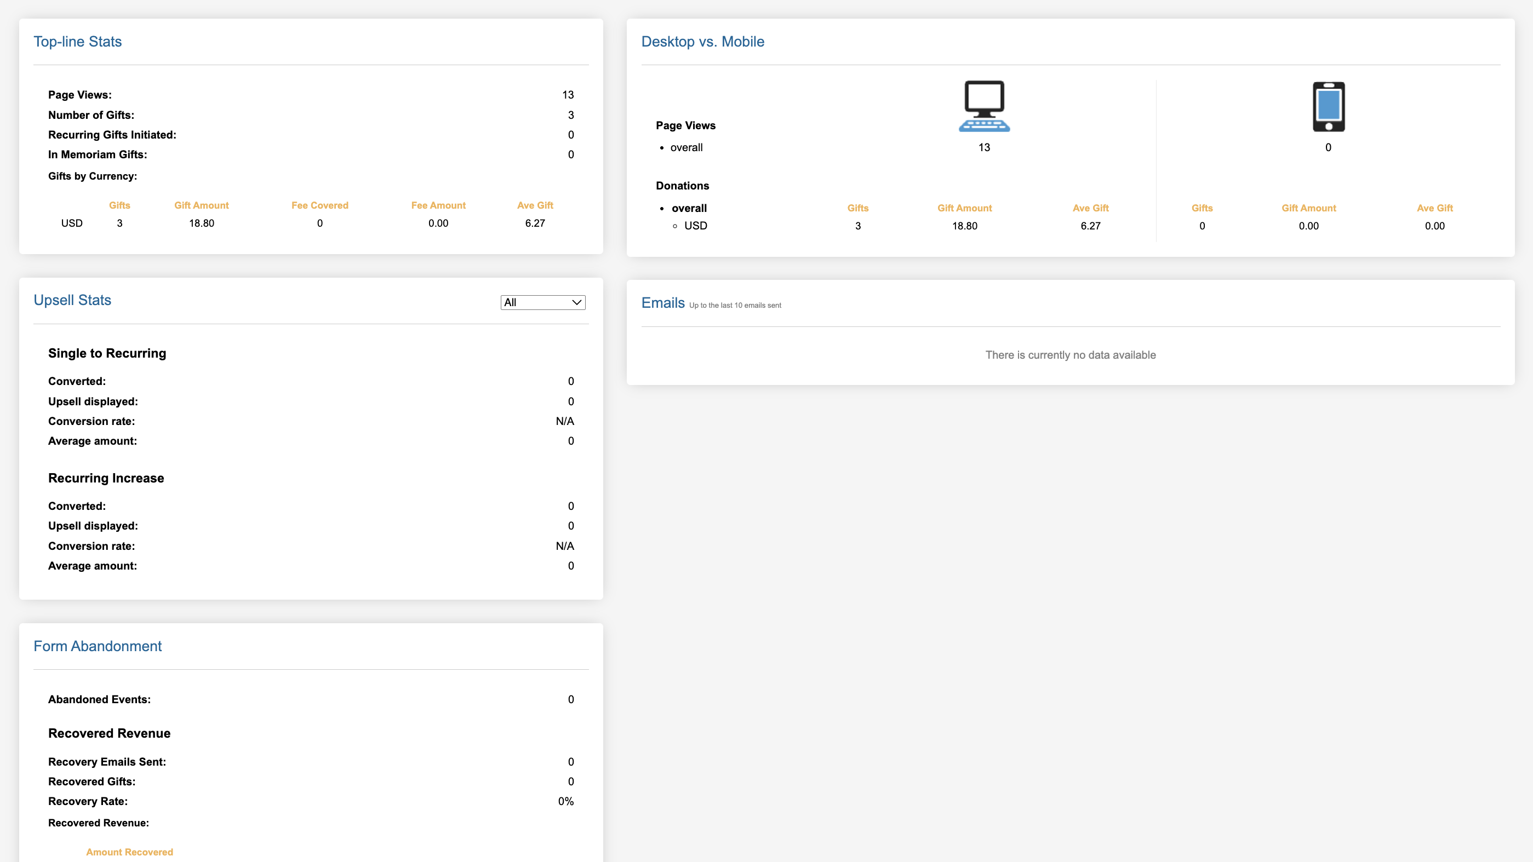Click the 'Page Views:' label in Top-line Stats

tap(80, 95)
